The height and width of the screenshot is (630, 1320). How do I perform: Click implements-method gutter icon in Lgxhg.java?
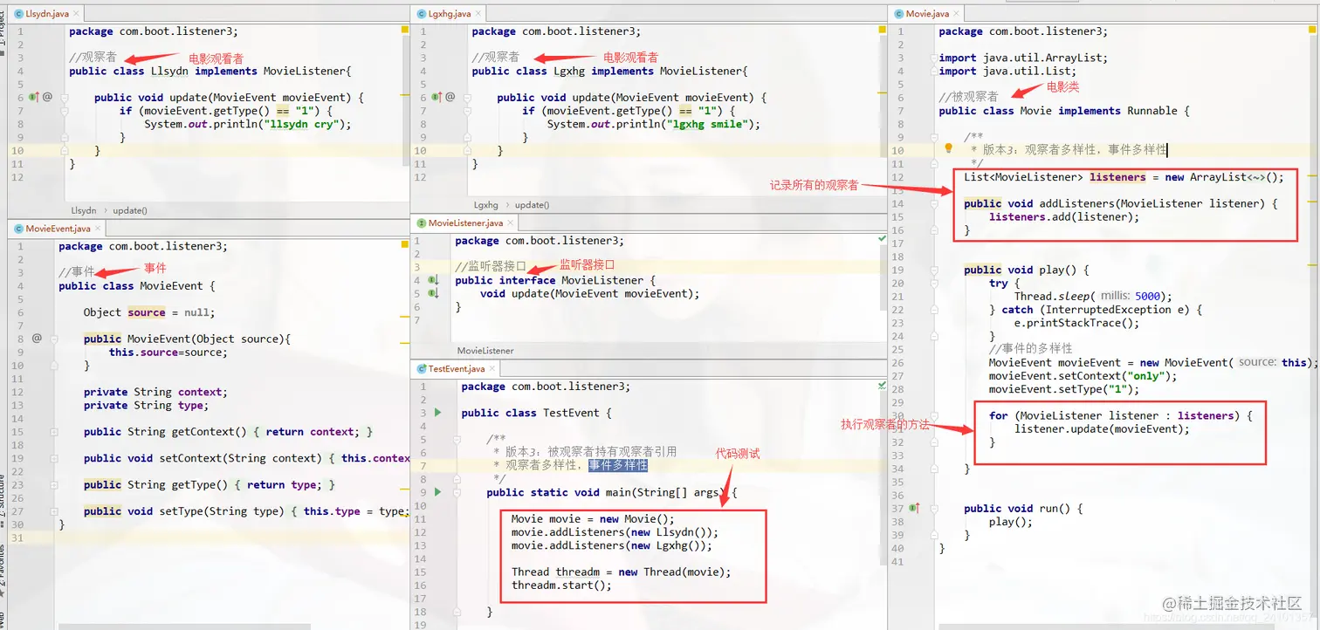(437, 98)
